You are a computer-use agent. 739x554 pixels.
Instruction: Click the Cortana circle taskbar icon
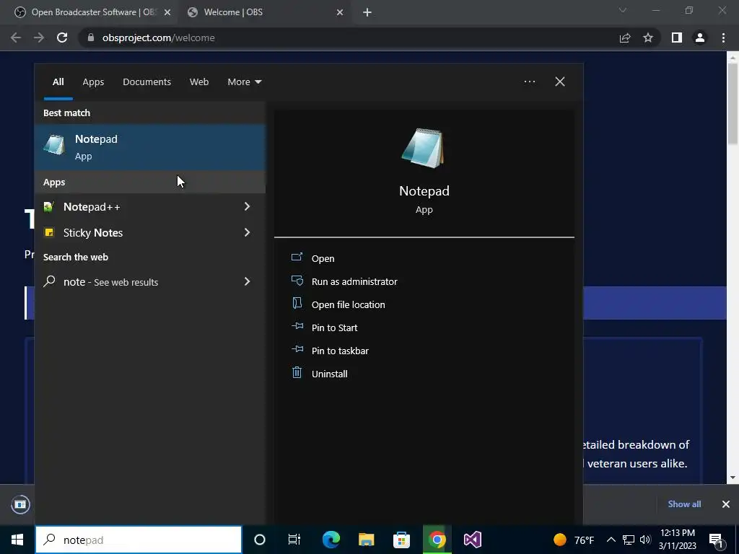point(259,540)
